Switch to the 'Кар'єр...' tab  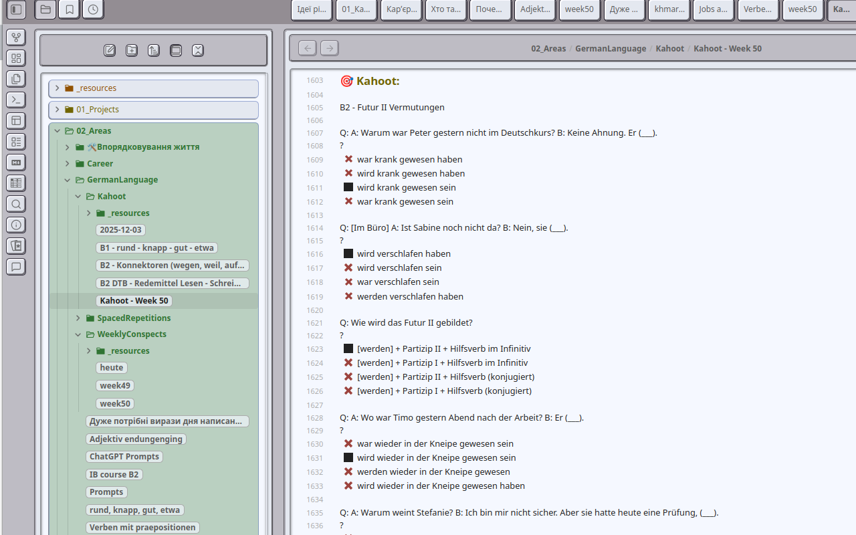(401, 10)
